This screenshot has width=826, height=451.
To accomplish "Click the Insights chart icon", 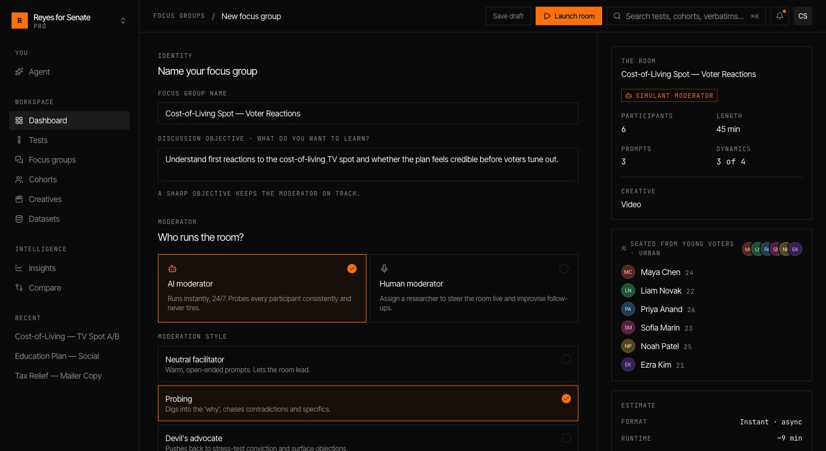I will pyautogui.click(x=19, y=268).
